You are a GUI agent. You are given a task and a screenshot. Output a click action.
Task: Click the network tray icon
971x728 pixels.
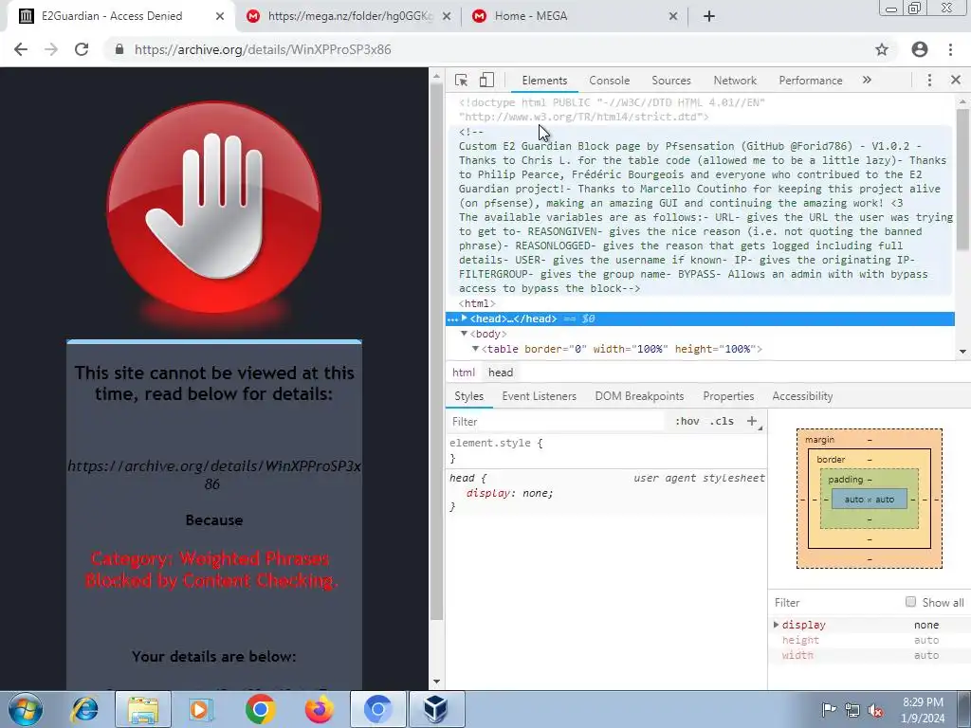[852, 709]
